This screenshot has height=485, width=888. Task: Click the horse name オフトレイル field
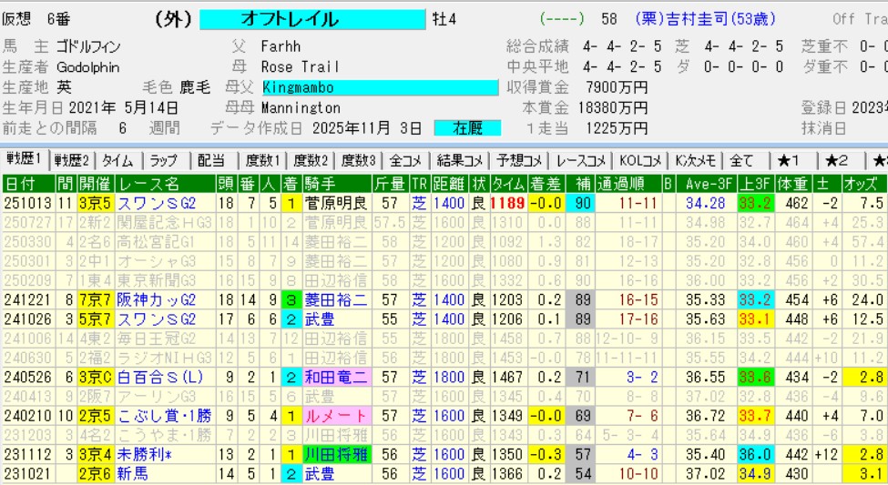(x=312, y=20)
